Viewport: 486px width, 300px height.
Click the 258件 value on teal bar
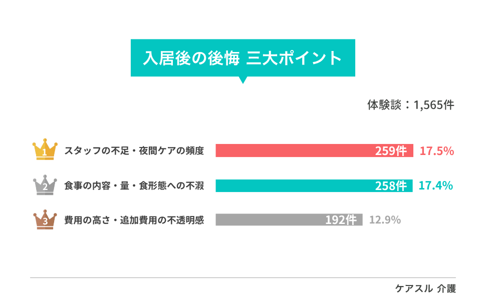(x=391, y=186)
